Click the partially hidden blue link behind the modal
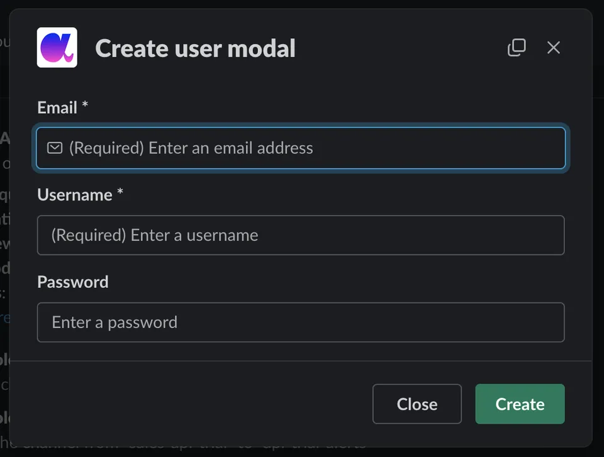The width and height of the screenshot is (604, 457). 4,318
